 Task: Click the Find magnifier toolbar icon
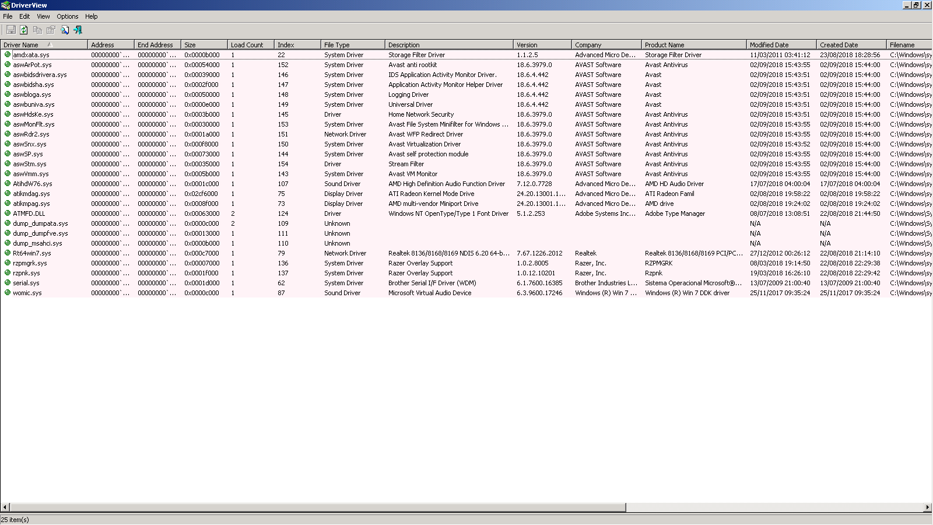[x=65, y=30]
